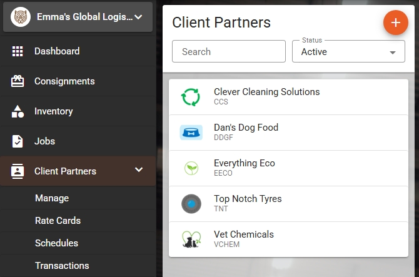Click the Dashboard grid icon
The width and height of the screenshot is (419, 277).
point(18,51)
